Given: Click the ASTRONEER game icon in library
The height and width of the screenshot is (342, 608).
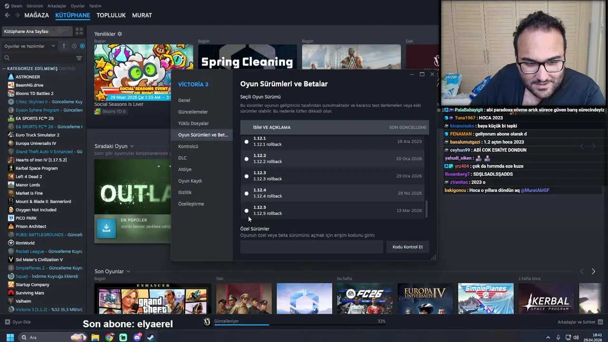Looking at the screenshot, I should pos(11,77).
